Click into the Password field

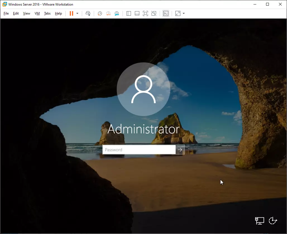(x=139, y=150)
